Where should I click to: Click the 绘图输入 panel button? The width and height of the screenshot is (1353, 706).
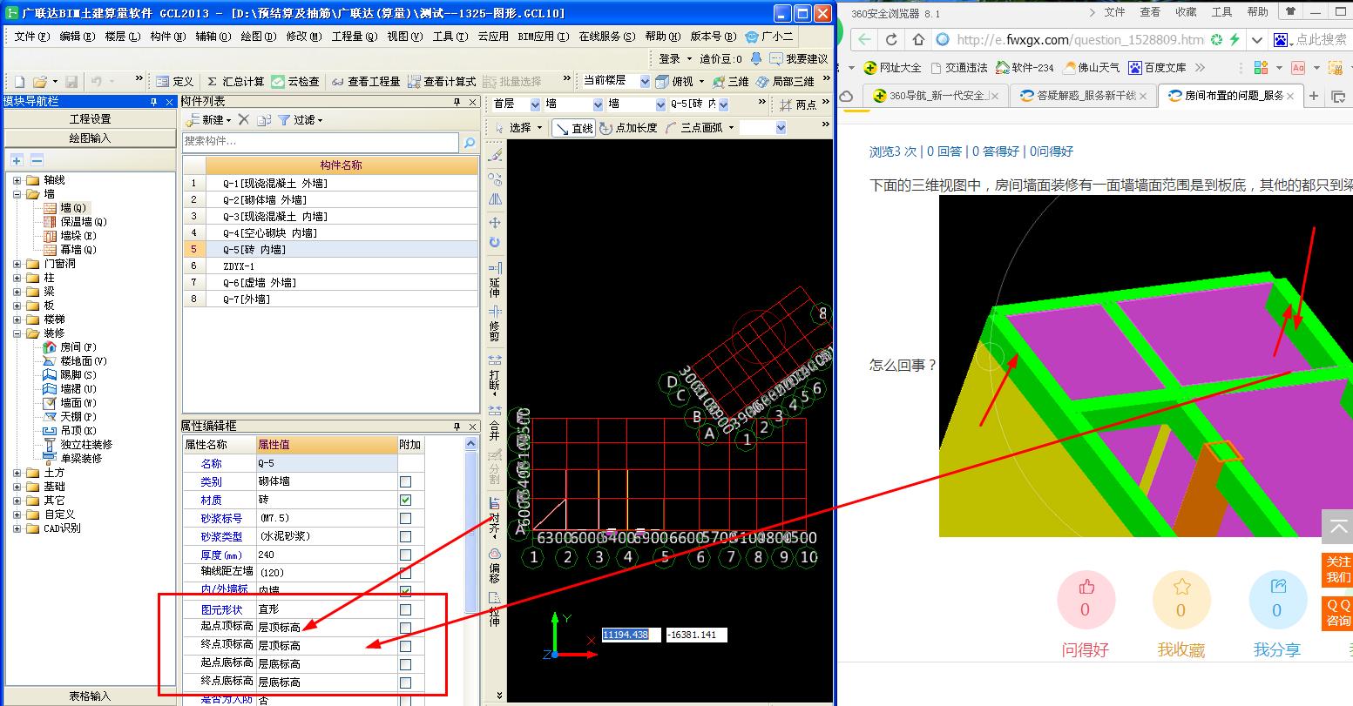click(x=90, y=138)
